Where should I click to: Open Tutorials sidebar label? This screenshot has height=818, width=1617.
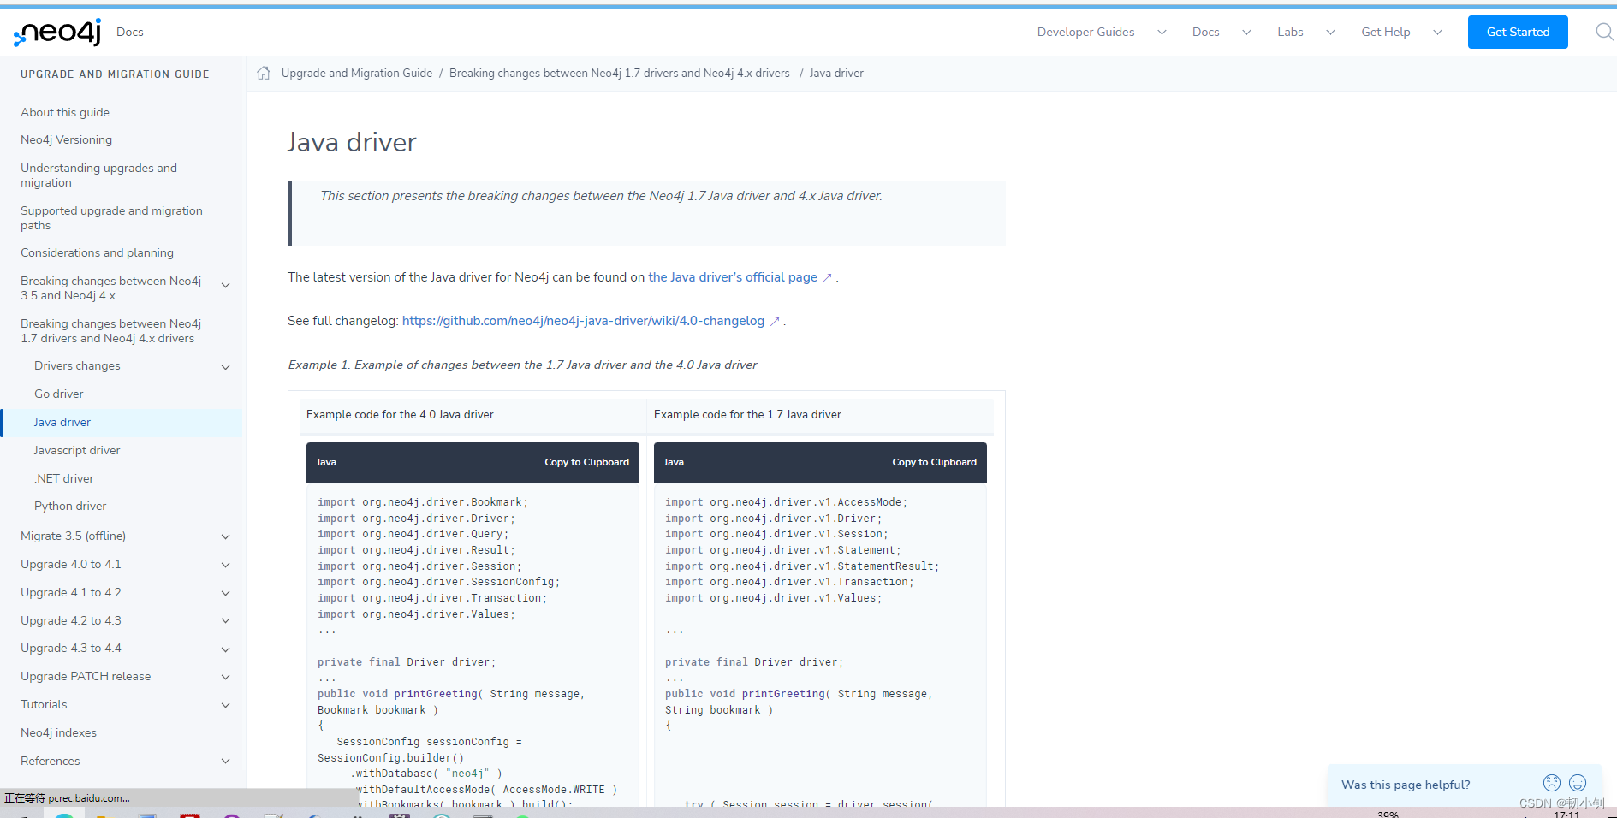click(x=44, y=704)
